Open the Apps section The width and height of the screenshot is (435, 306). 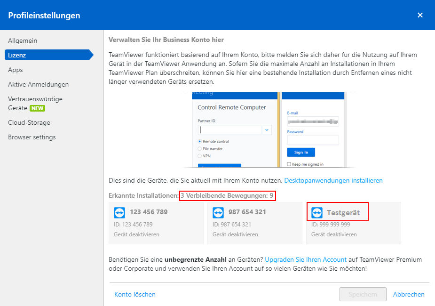point(15,70)
